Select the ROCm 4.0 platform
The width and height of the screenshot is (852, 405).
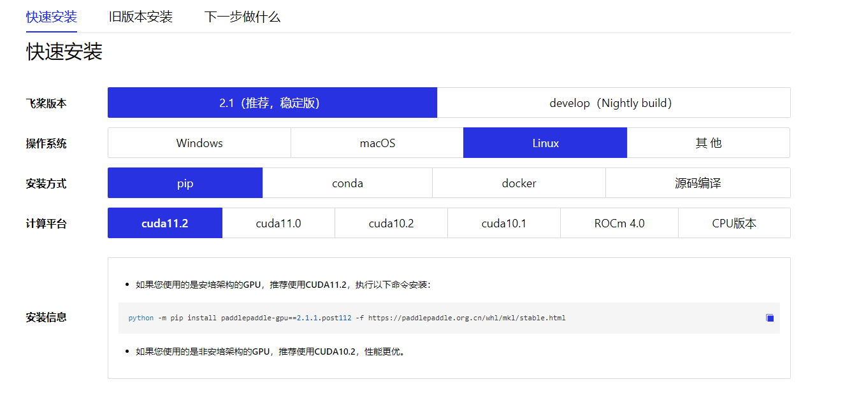619,223
